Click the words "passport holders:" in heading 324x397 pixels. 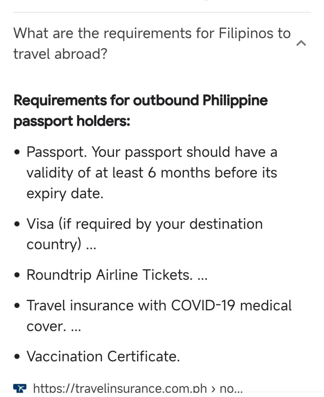[x=72, y=121]
